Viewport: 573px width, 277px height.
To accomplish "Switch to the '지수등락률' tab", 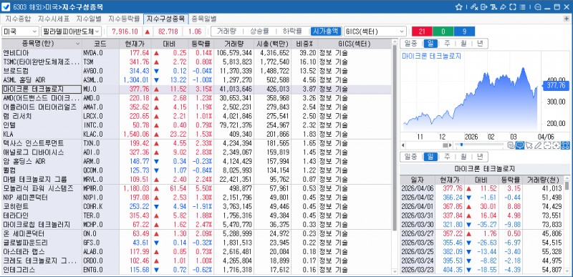I will 124,19.
